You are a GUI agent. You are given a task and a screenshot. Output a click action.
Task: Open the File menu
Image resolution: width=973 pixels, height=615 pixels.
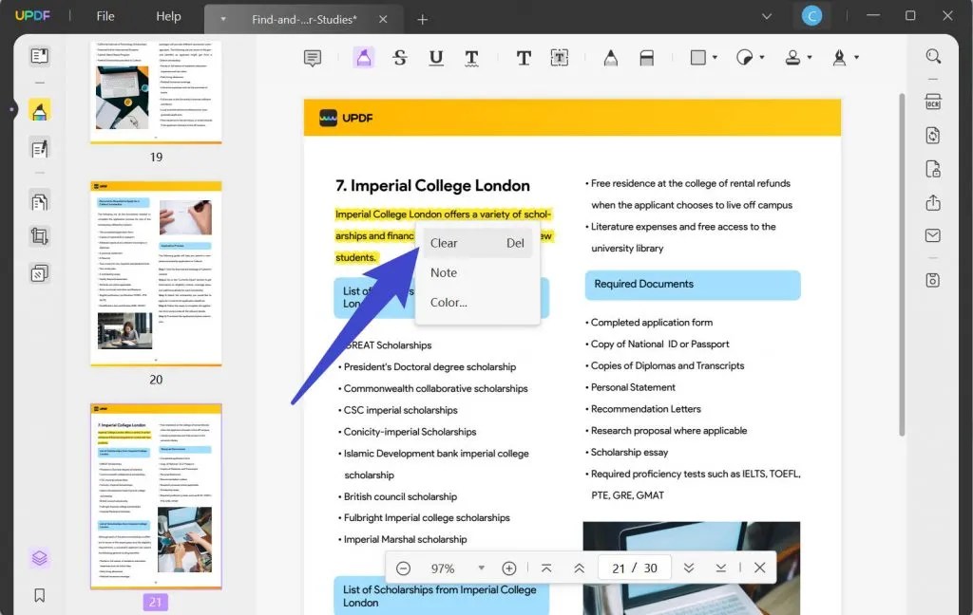click(105, 15)
